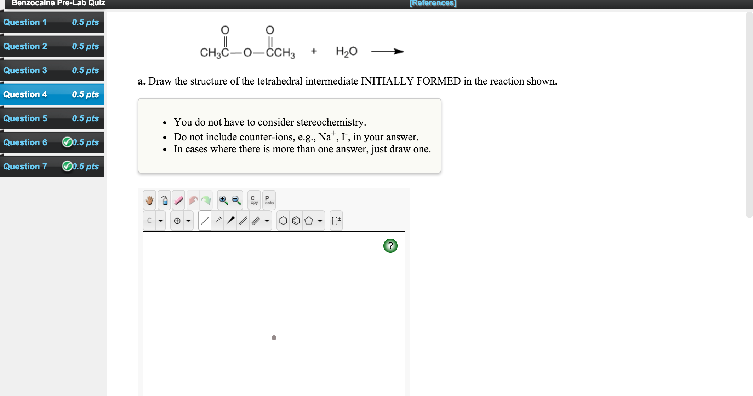Image resolution: width=753 pixels, height=396 pixels.
Task: Select the benzene ring tool
Action: pyautogui.click(x=295, y=220)
